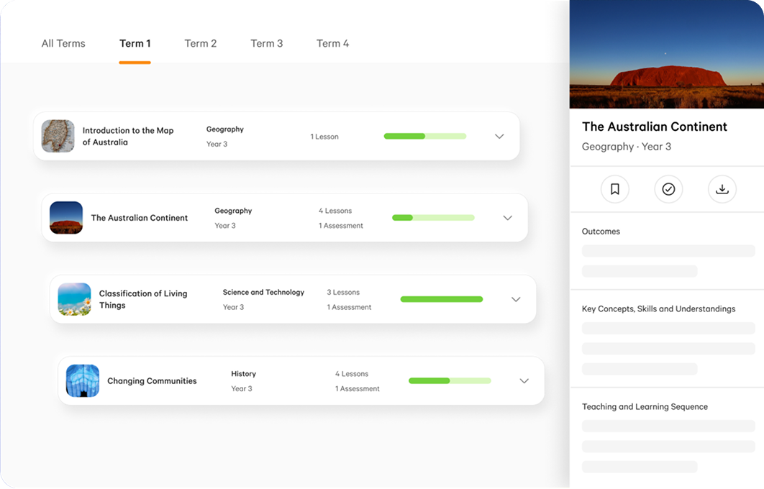
Task: Select the Term 1 tab
Action: click(135, 43)
